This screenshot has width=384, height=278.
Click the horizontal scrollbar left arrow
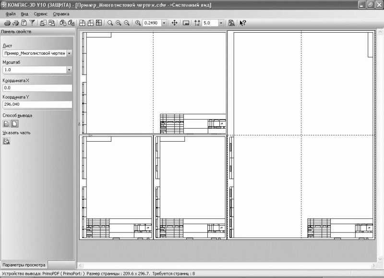[x=80, y=265]
